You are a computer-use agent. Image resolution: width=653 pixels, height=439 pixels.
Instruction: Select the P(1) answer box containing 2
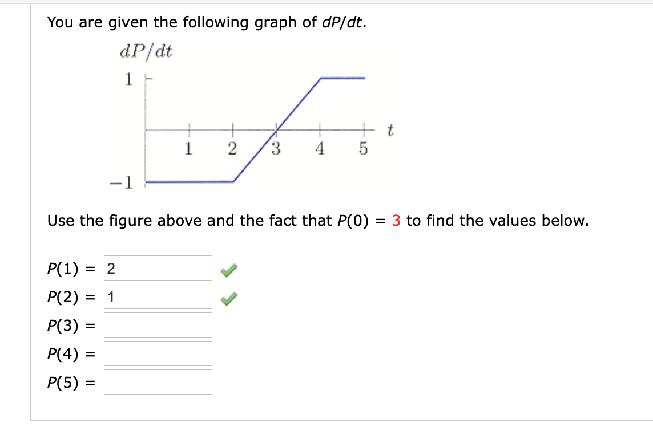coord(158,267)
